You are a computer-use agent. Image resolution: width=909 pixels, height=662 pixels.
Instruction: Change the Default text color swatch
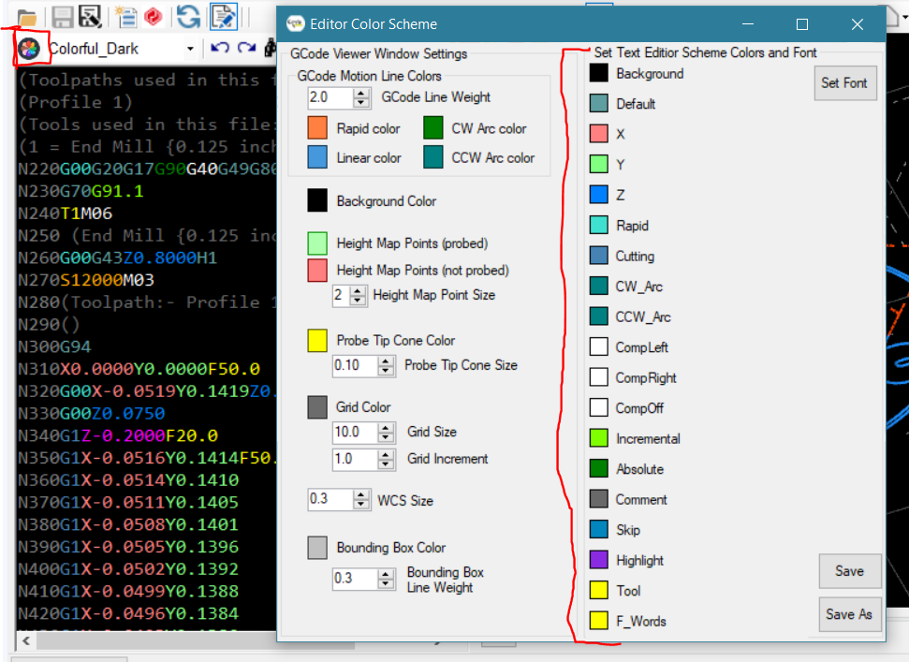(599, 103)
